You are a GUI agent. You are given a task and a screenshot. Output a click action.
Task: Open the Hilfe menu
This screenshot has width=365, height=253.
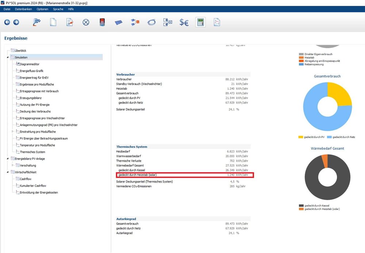71,9
